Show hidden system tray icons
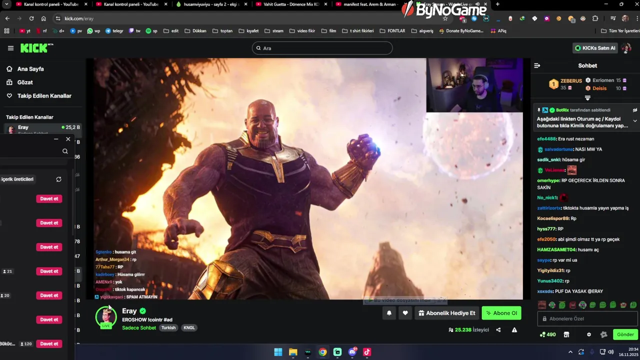Screen dimensions: 640x360 click(570, 352)
